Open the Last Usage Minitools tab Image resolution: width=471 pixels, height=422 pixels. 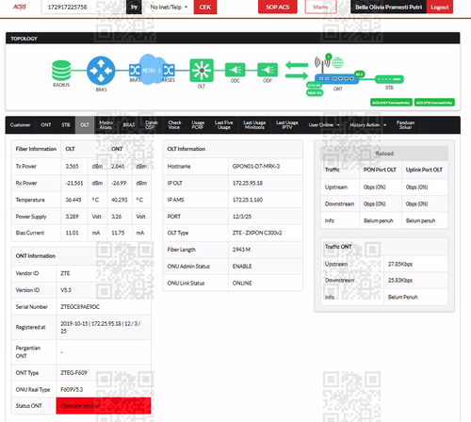coord(254,125)
